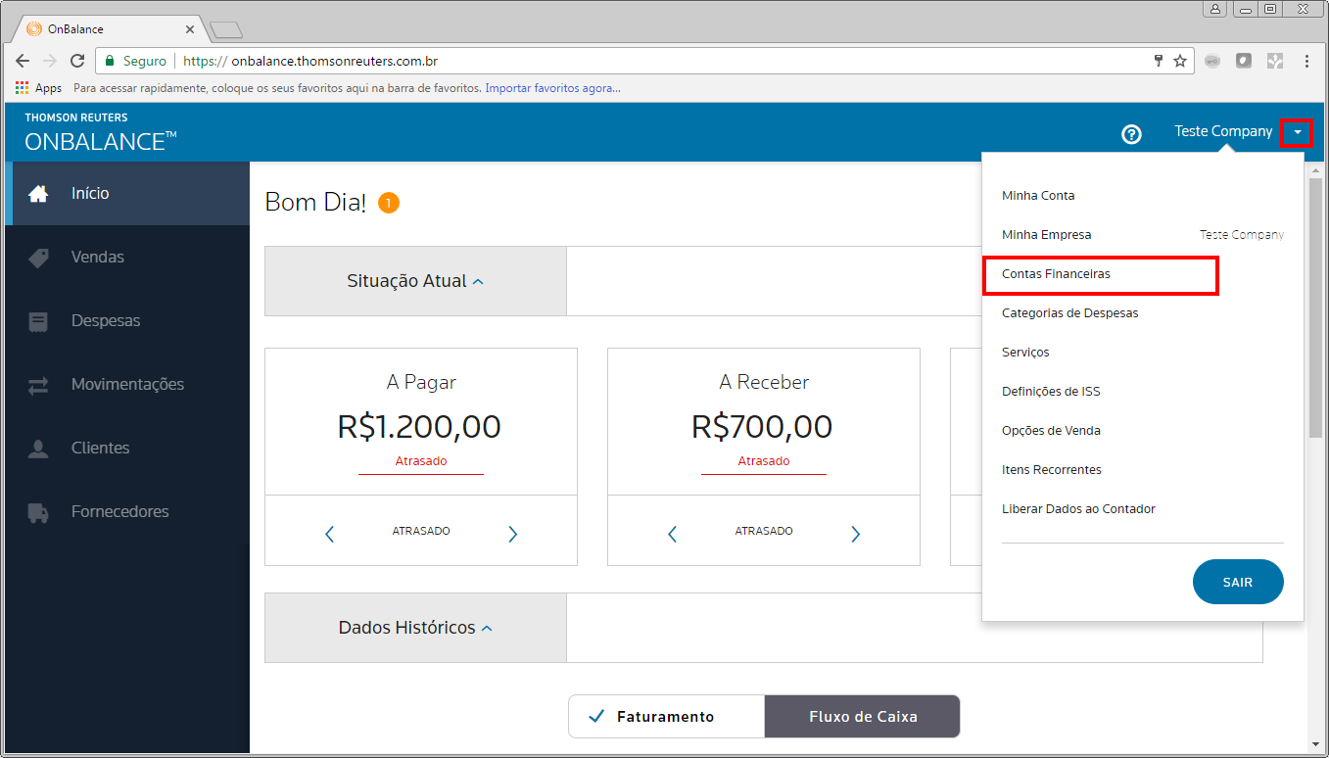This screenshot has width=1329, height=758.
Task: Click the Movimentações arrows icon
Action: point(38,385)
